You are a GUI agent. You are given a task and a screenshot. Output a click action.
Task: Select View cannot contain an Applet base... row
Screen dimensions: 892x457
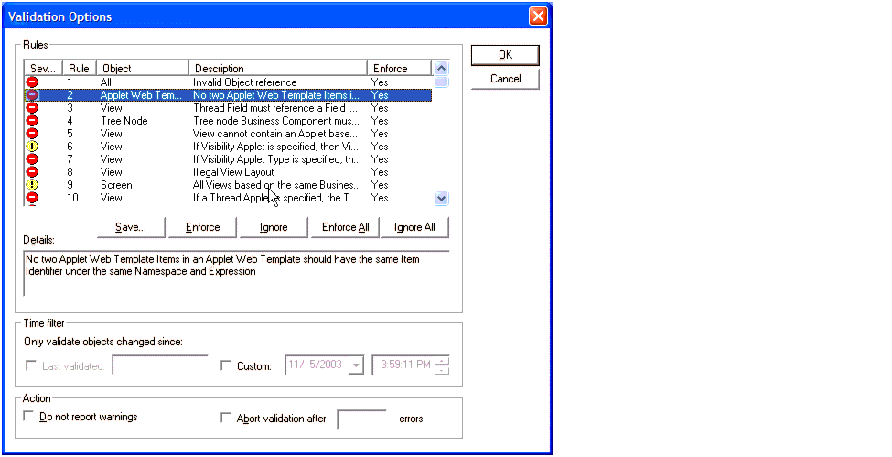[x=228, y=134]
